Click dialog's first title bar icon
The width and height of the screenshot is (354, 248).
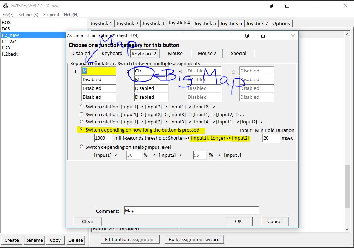(247, 36)
